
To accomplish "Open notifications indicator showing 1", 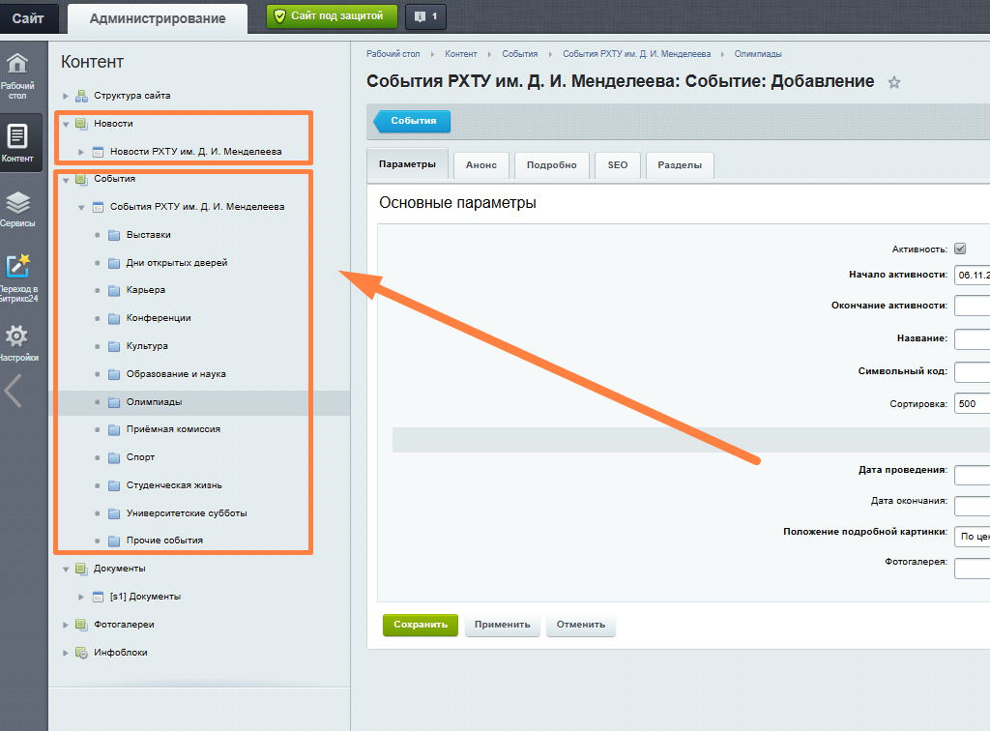I will point(425,16).
